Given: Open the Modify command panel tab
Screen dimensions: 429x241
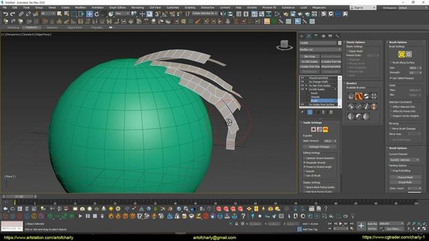Looking at the screenshot, I should [309, 35].
